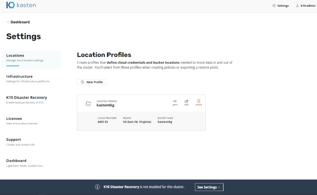Click the plus icon on New Profile
The width and height of the screenshot is (317, 195).
pos(82,82)
